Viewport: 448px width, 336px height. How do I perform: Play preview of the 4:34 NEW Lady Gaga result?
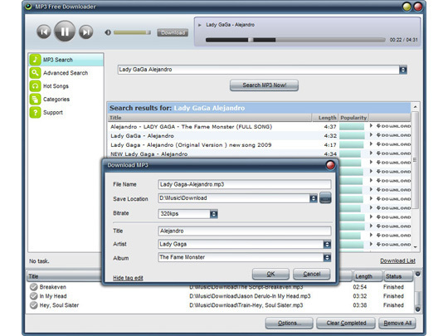[x=371, y=153]
